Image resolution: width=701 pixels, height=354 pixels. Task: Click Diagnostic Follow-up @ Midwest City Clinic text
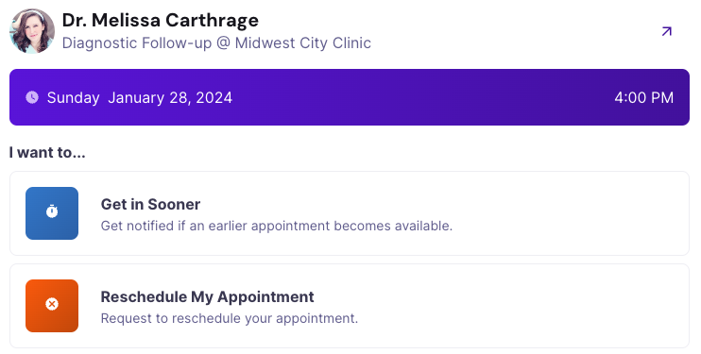point(216,42)
